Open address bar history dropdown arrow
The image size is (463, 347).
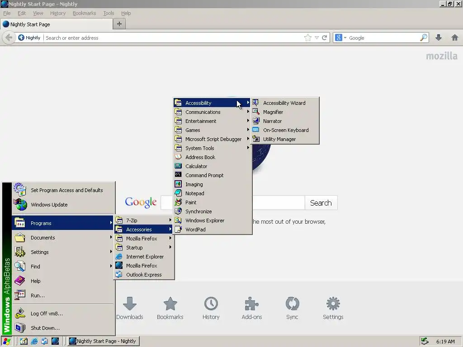pyautogui.click(x=317, y=38)
